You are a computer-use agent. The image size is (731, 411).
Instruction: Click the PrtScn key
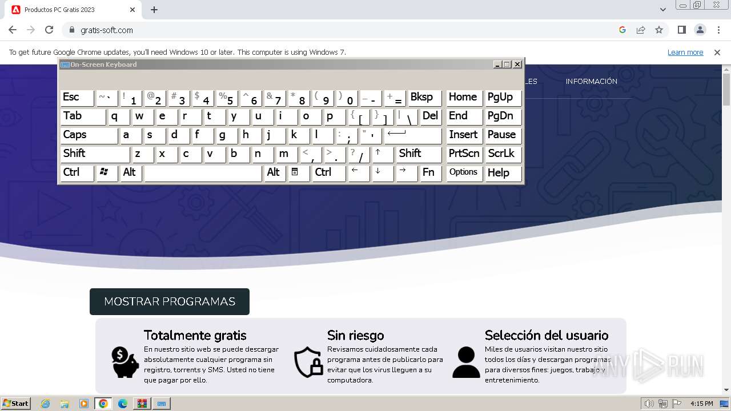464,154
